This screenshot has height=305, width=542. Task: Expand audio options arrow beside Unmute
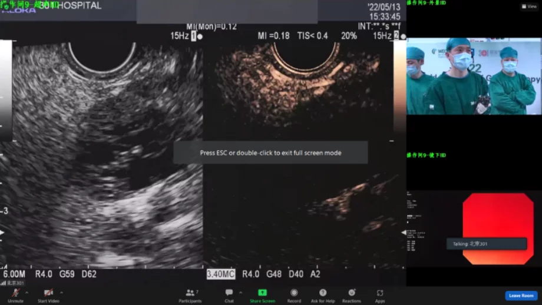tap(27, 292)
